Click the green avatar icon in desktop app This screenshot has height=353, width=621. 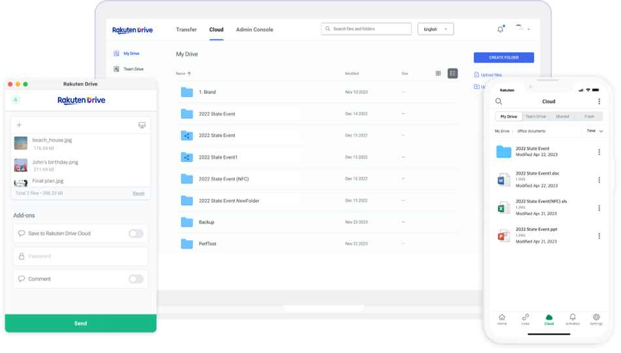pyautogui.click(x=16, y=100)
